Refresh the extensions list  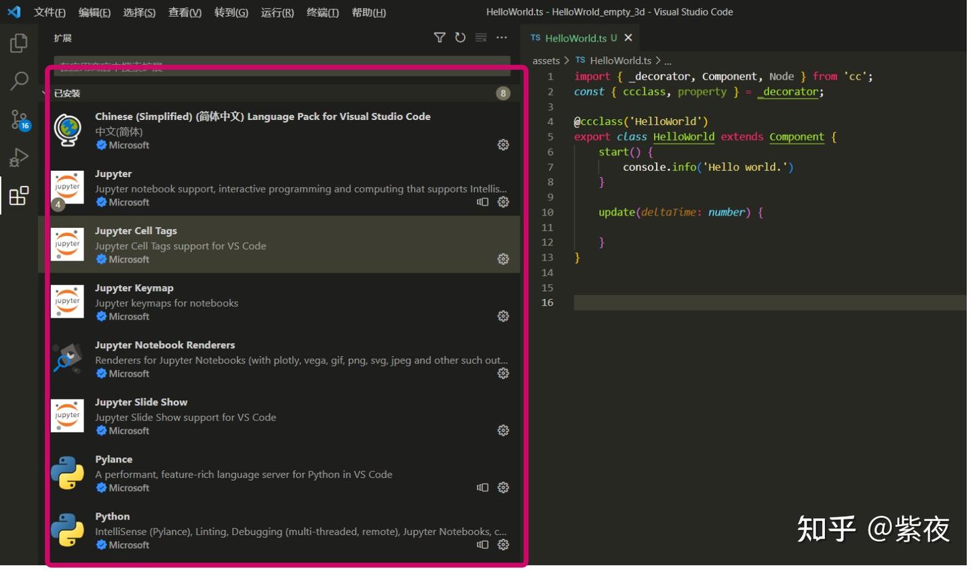pos(460,38)
